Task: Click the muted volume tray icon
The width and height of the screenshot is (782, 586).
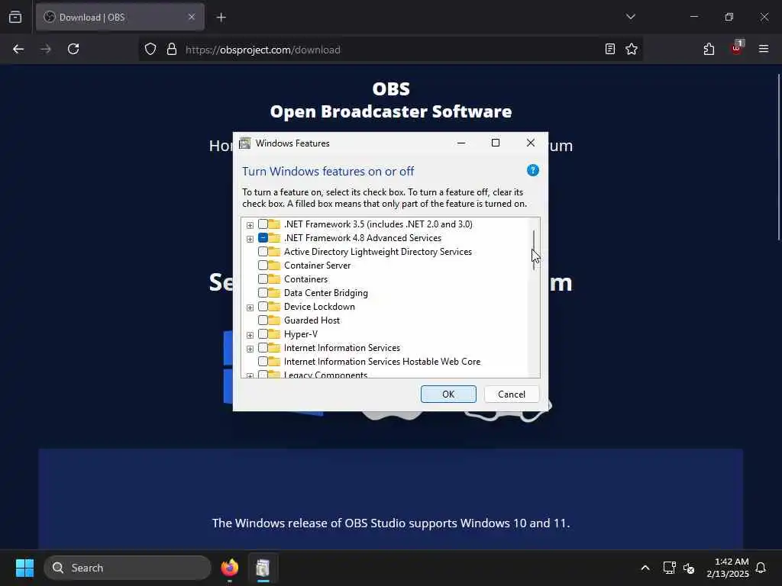Action: (689, 568)
